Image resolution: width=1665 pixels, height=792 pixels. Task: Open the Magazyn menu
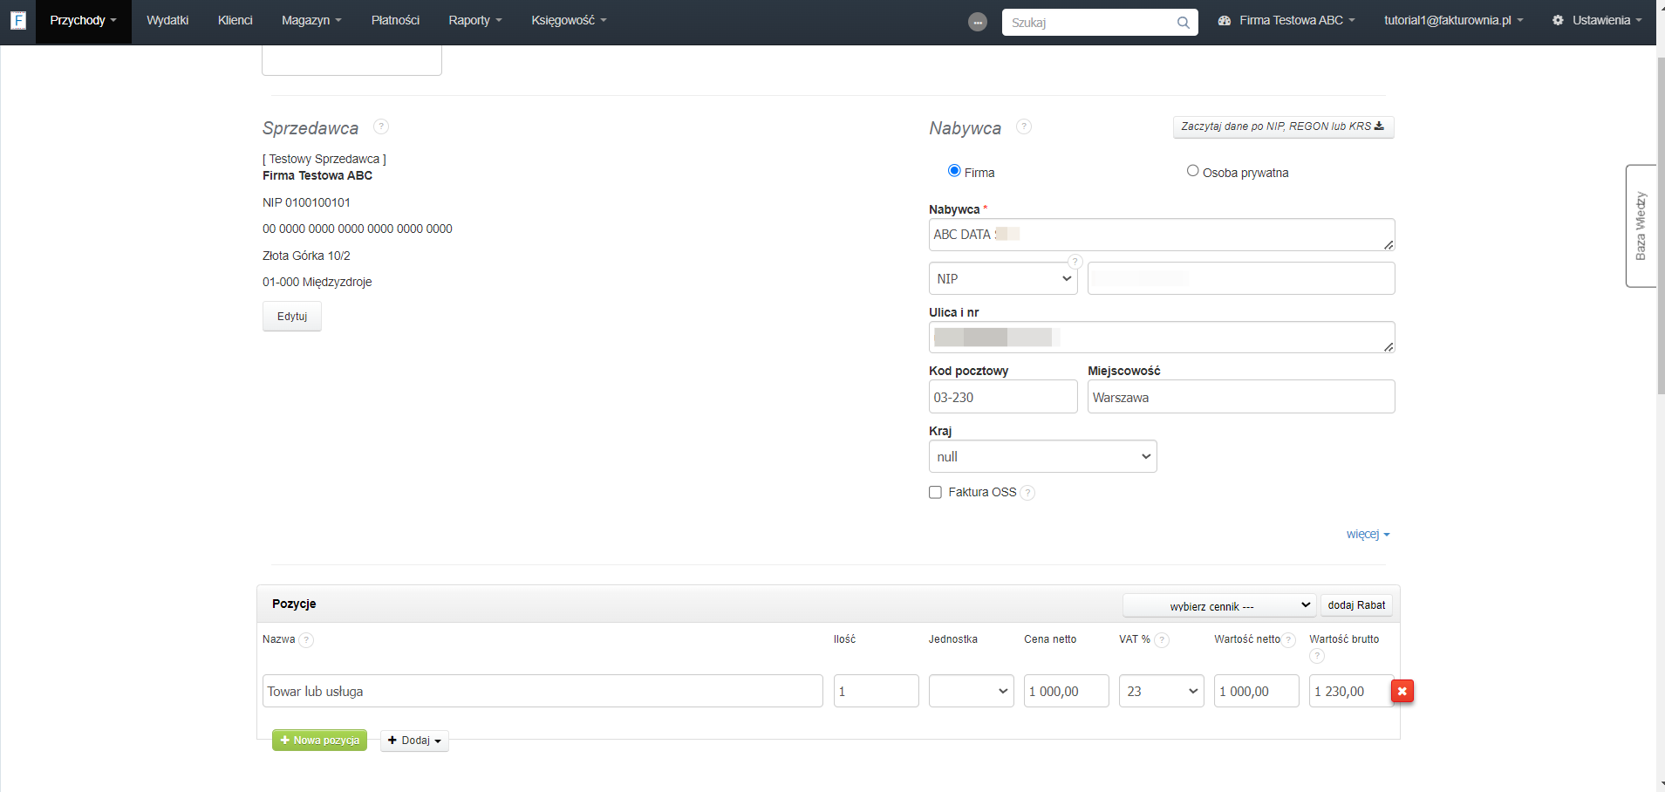click(311, 20)
